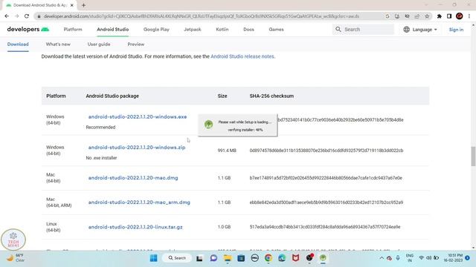Image resolution: width=476 pixels, height=267 pixels.
Task: Download android-studio-2022.1.1.20-windows.exe
Action: coord(138,117)
